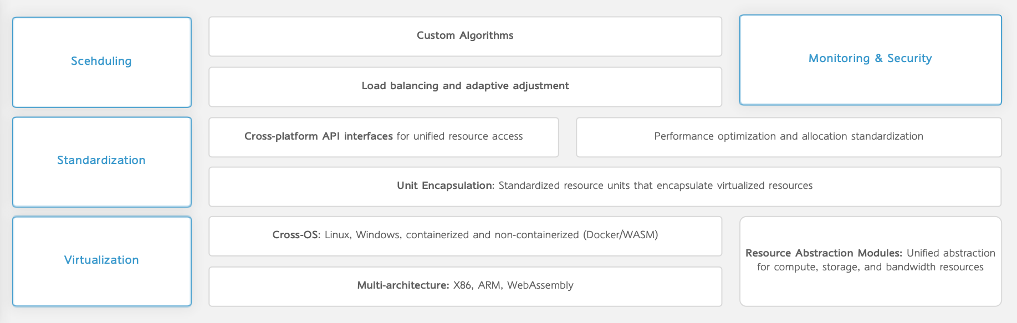Click the bold Cross-platform API interfaces text
The height and width of the screenshot is (323, 1017).
click(x=318, y=136)
